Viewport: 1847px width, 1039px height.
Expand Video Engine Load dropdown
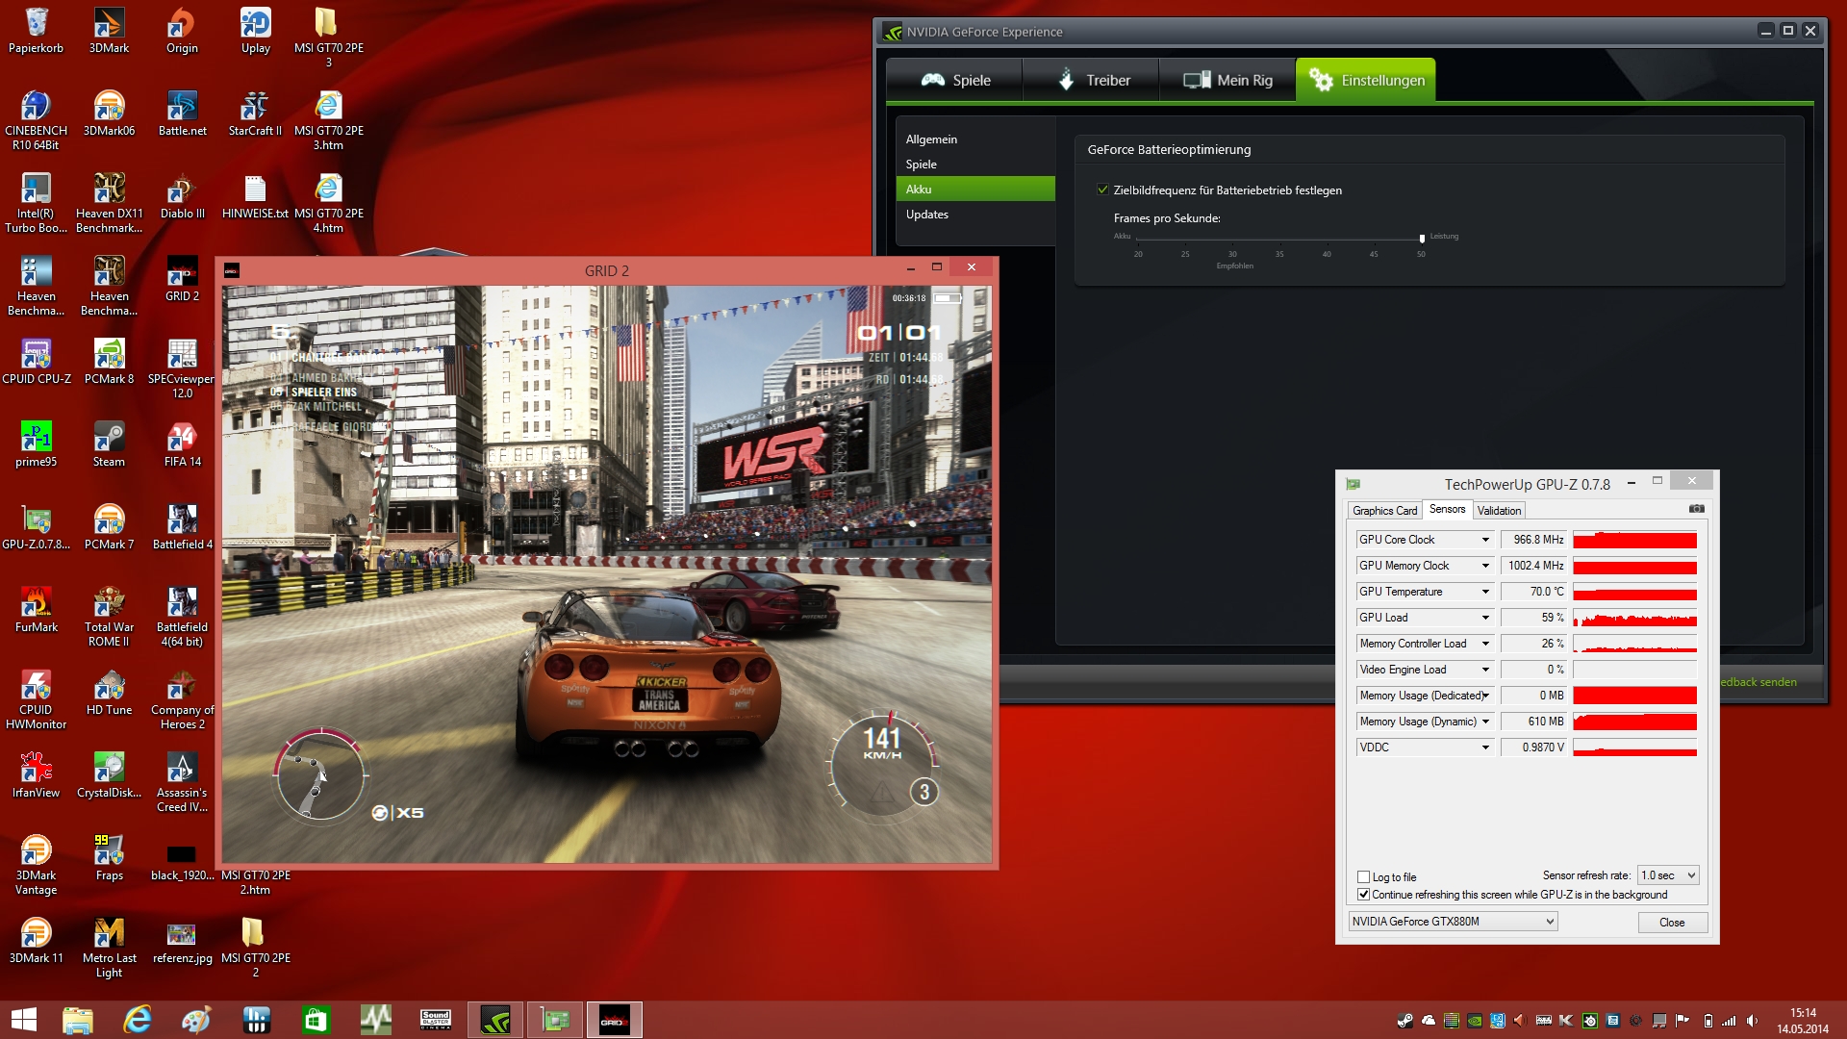1485,670
